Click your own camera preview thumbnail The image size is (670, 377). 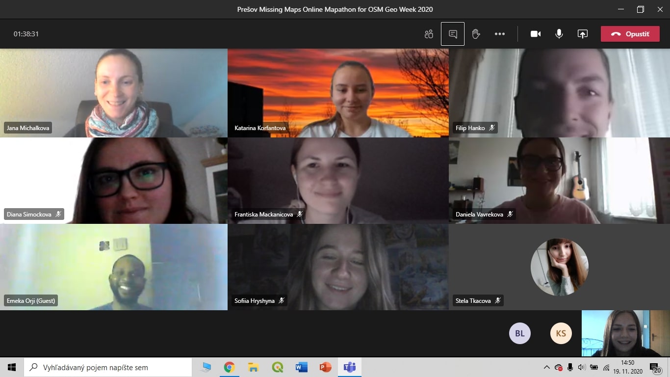point(626,333)
